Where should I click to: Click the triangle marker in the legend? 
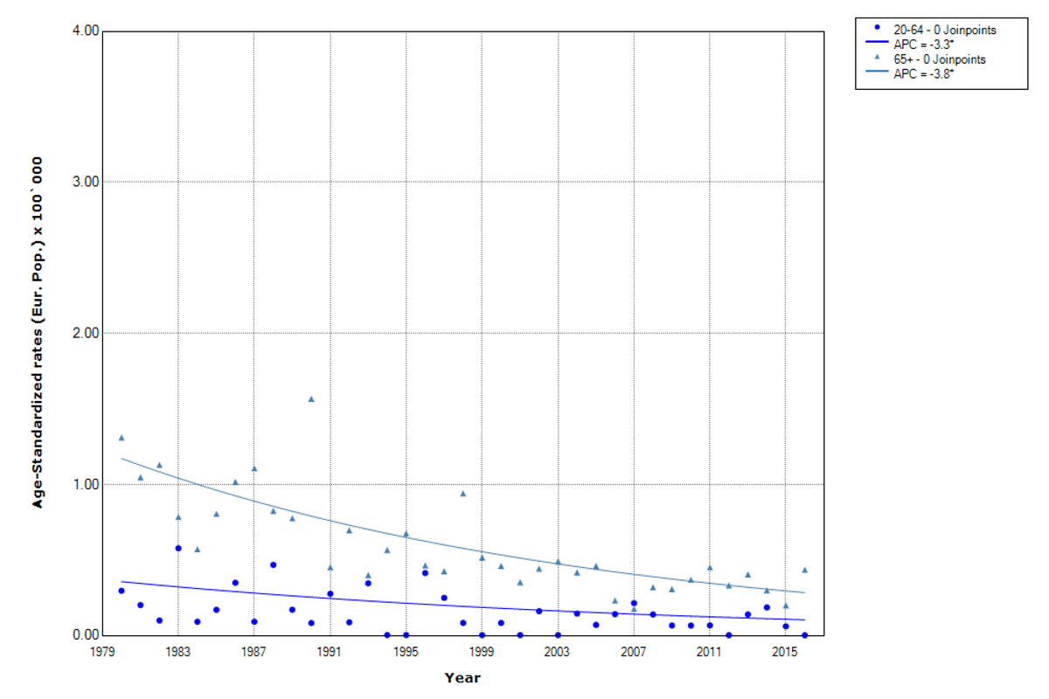coord(877,58)
